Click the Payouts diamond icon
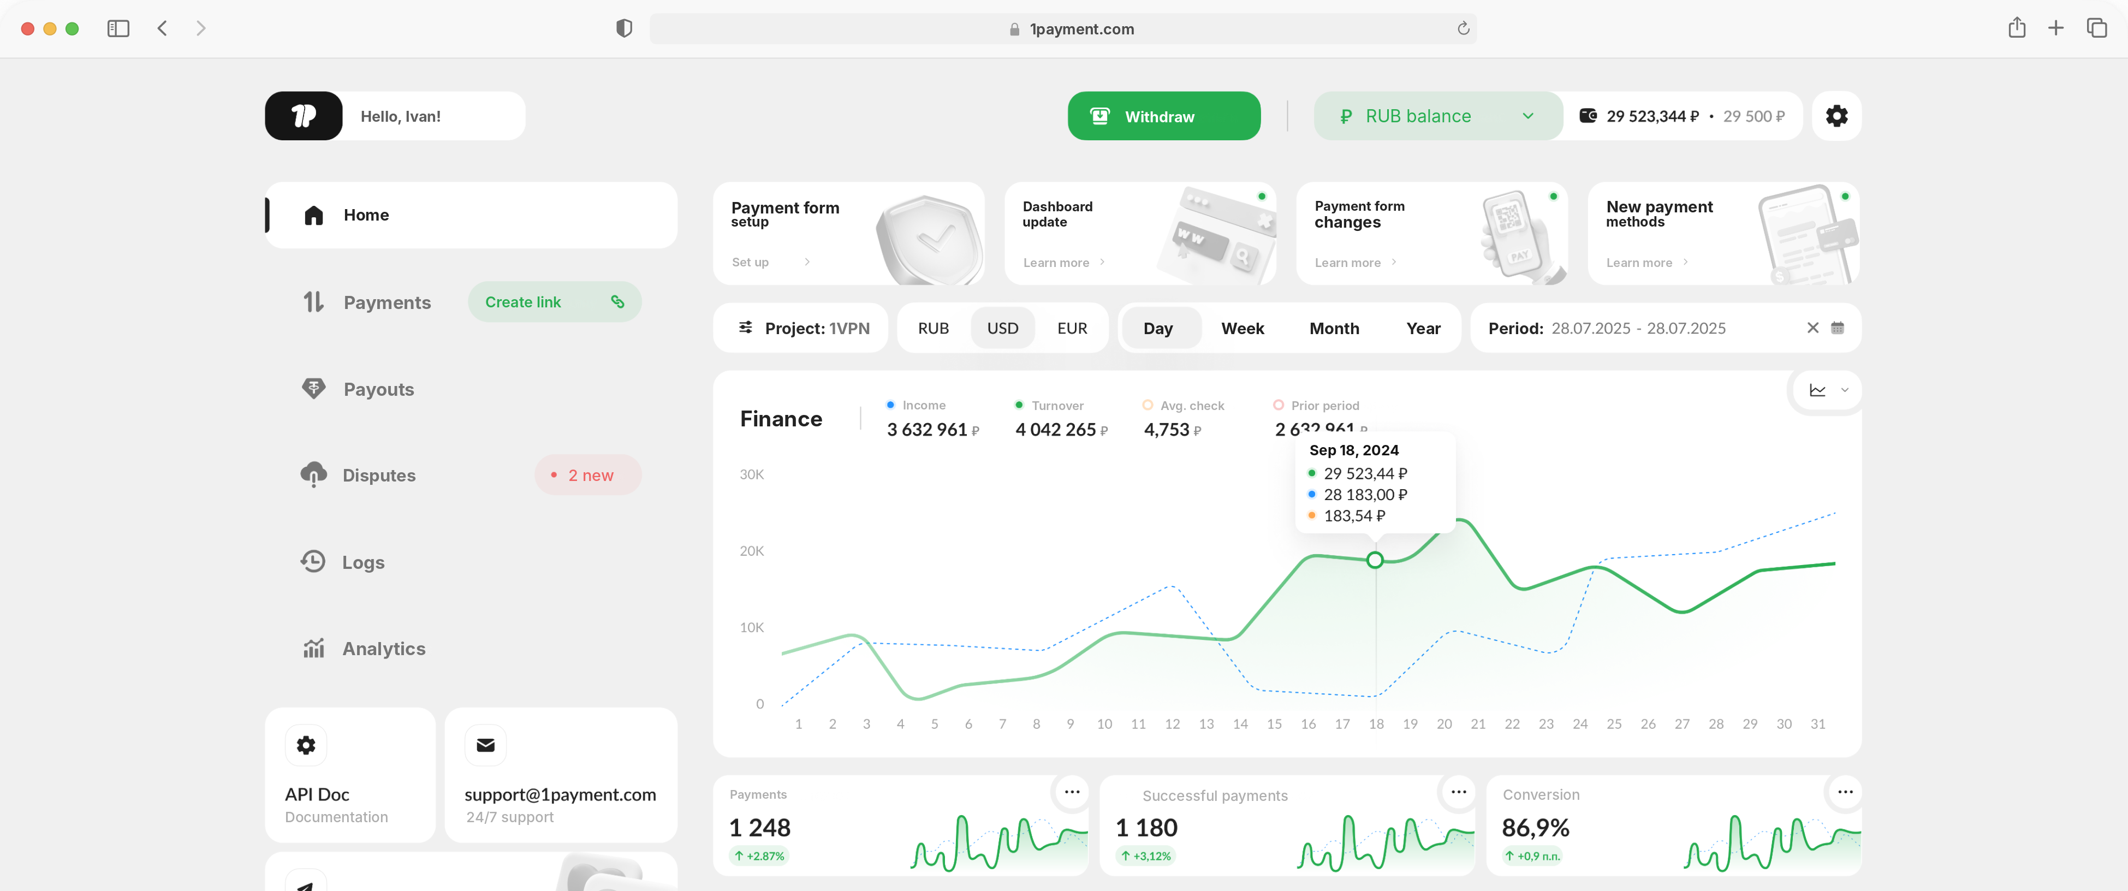This screenshot has width=2128, height=891. [x=313, y=388]
